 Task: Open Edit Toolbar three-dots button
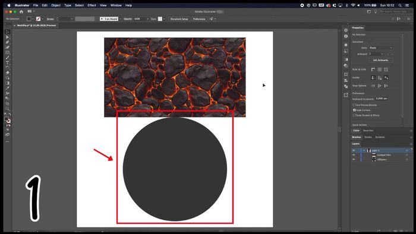pyautogui.click(x=7, y=141)
